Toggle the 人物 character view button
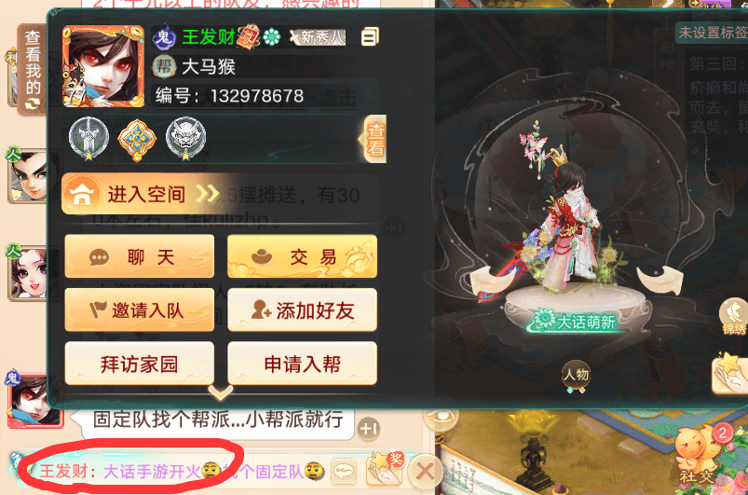Screen dimensions: 748x495 [577, 376]
